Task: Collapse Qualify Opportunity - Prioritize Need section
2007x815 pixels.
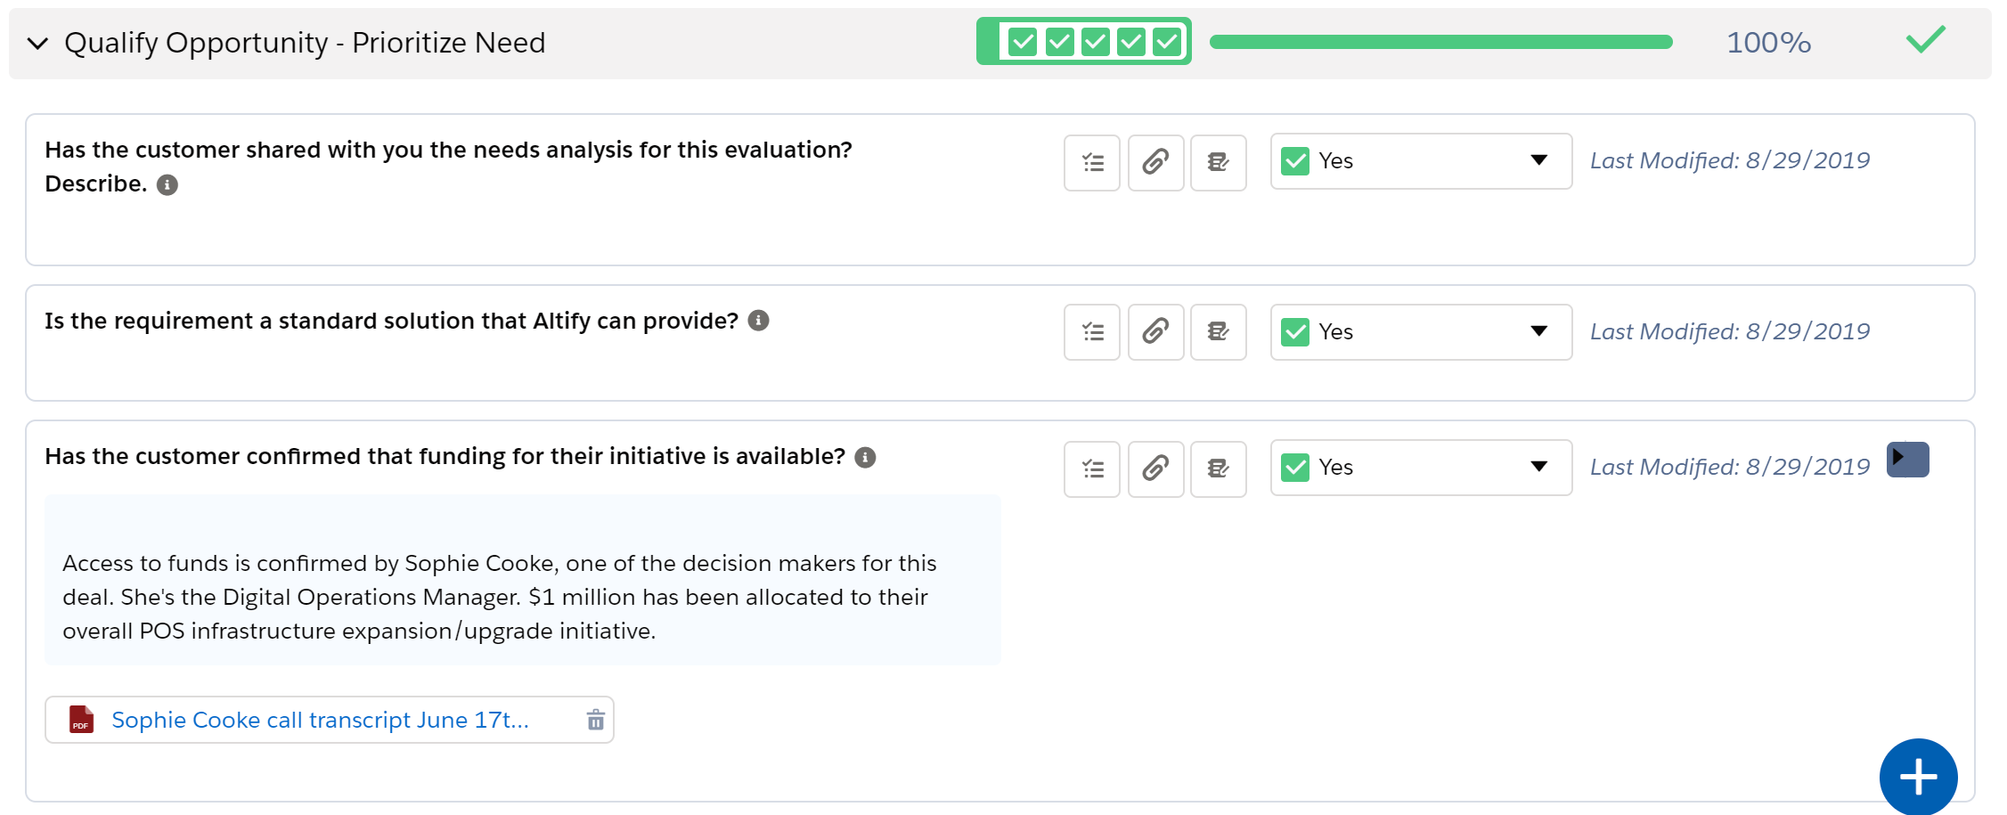Action: (x=37, y=43)
